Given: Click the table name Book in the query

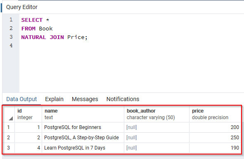Looking at the screenshot, I should click(46, 29).
